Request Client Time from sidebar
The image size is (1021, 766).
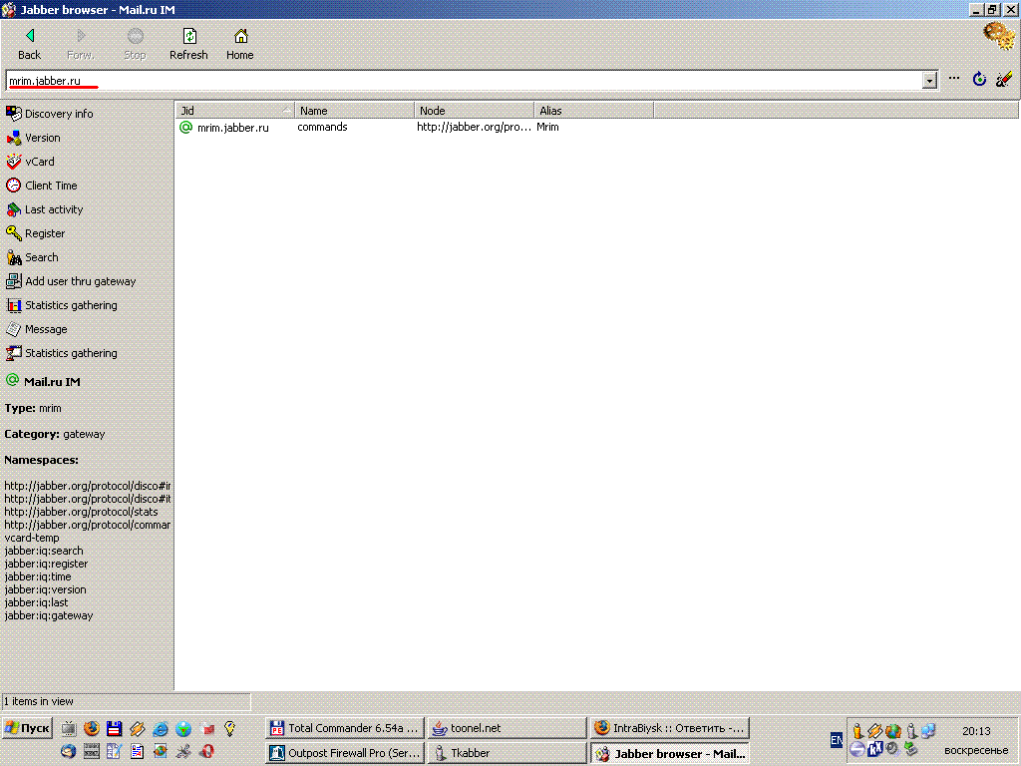coord(50,186)
